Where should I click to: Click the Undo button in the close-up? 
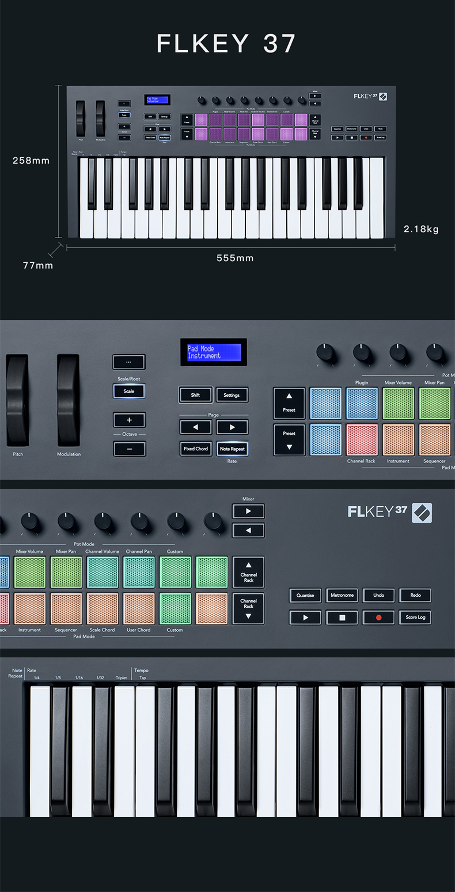pos(378,595)
